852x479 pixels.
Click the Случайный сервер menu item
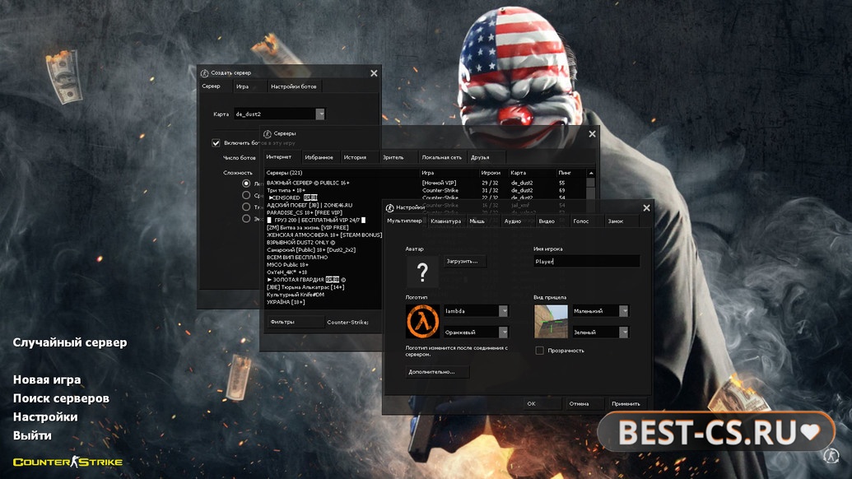tap(70, 342)
